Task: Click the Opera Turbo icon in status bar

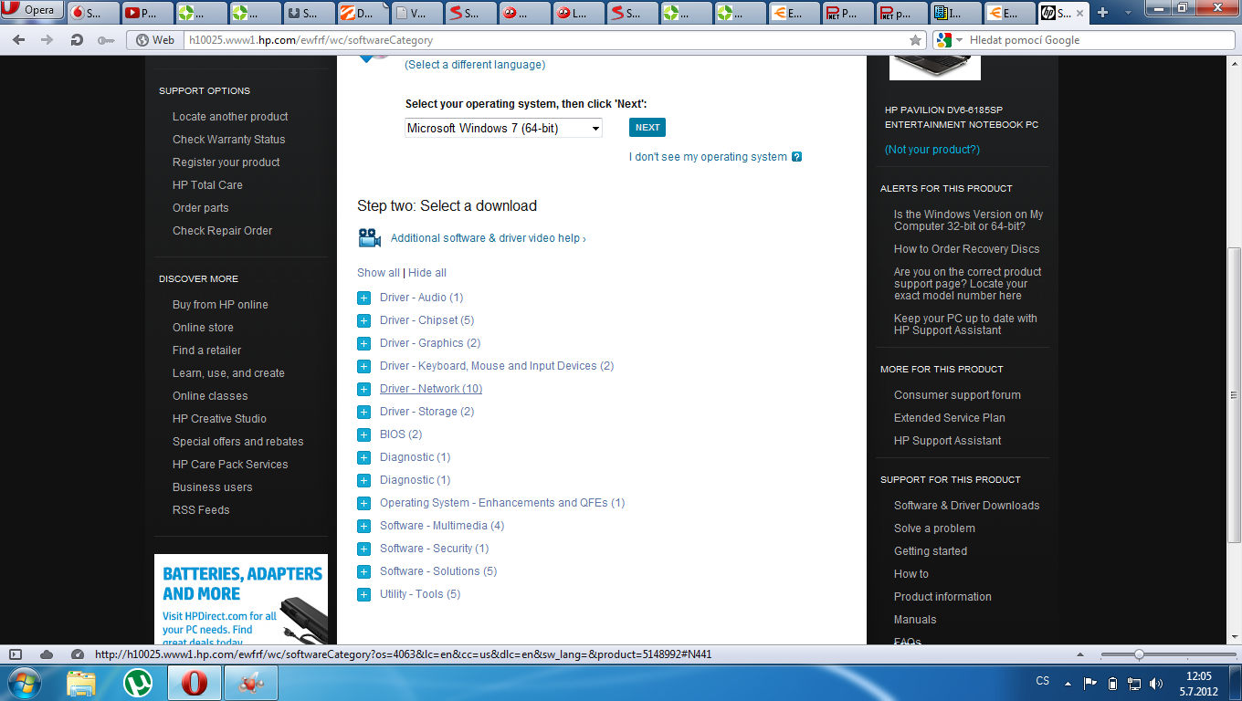Action: [x=78, y=654]
